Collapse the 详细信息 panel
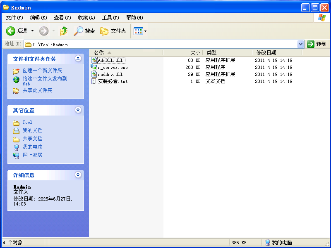This screenshot has height=248, width=331. click(x=78, y=175)
